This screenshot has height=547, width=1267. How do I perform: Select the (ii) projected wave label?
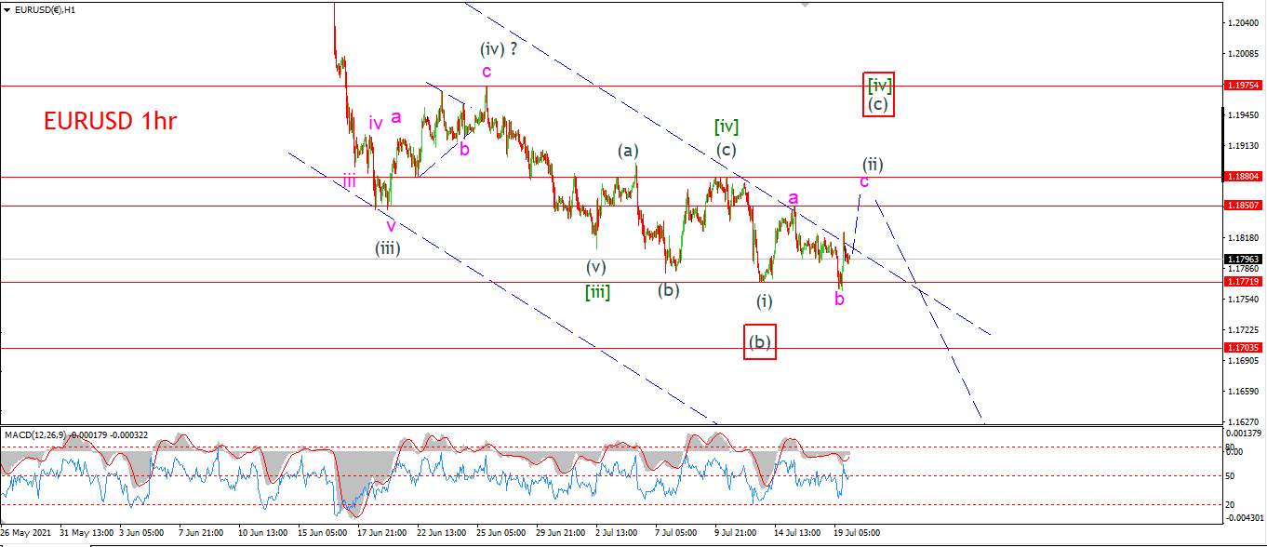[872, 164]
